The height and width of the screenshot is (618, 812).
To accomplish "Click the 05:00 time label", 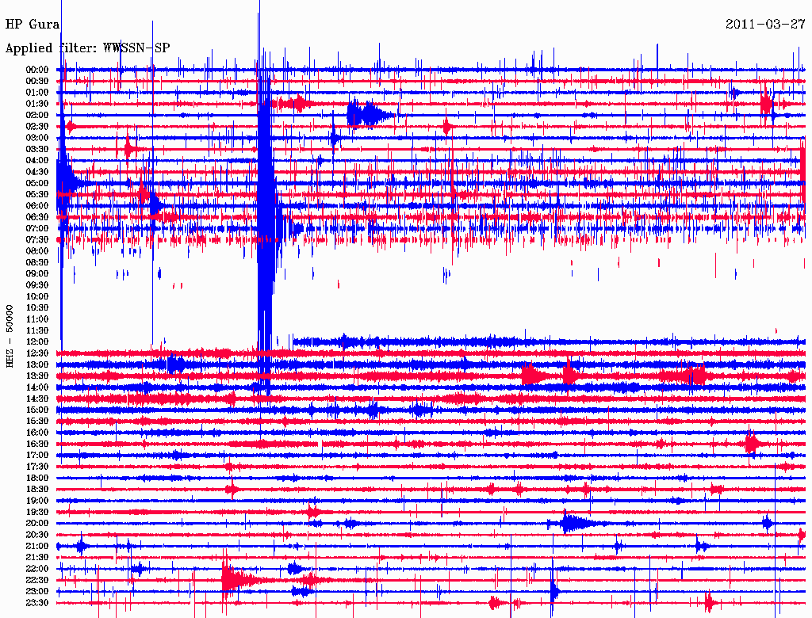I will coord(37,183).
